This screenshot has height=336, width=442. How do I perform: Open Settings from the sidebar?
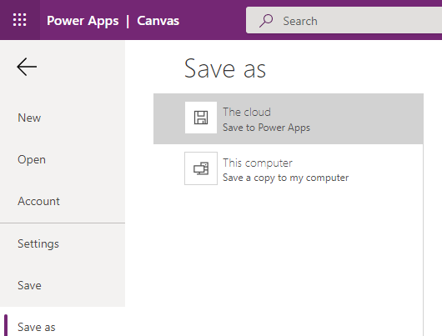(x=38, y=243)
